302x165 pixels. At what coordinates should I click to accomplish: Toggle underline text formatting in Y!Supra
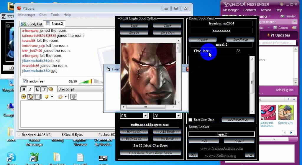pos(37,89)
